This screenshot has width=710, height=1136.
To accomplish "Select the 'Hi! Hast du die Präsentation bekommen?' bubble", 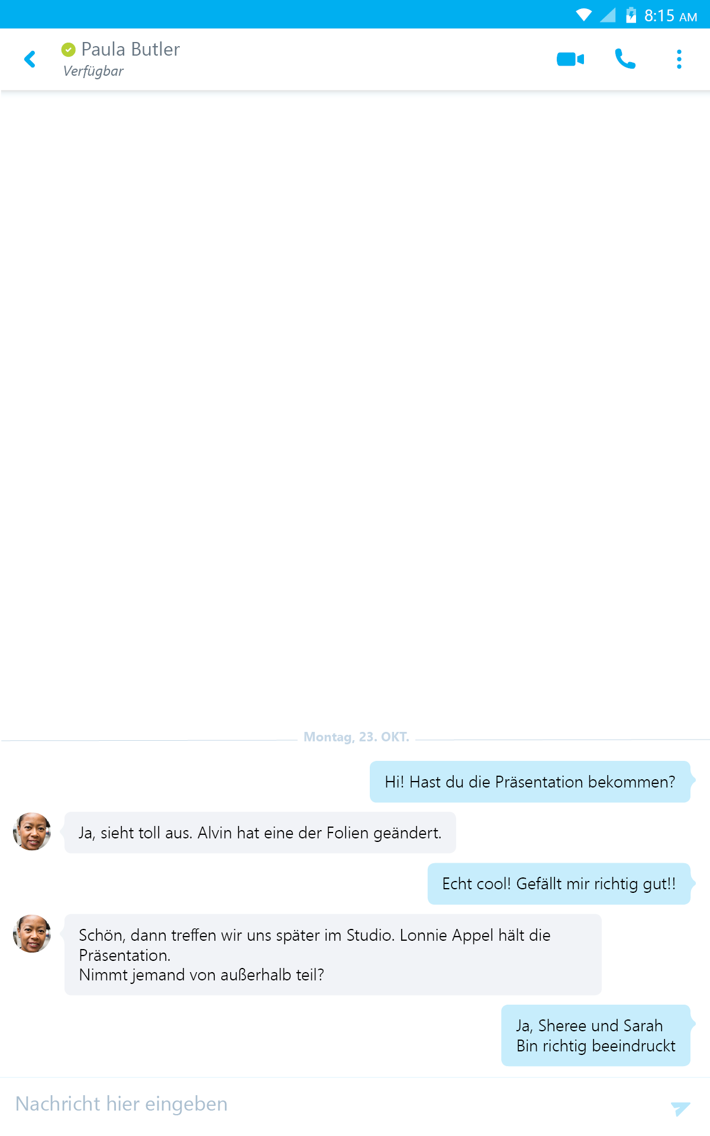I will tap(530, 782).
